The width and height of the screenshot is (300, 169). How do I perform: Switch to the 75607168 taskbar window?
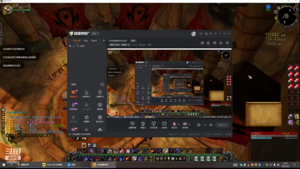pos(52,165)
